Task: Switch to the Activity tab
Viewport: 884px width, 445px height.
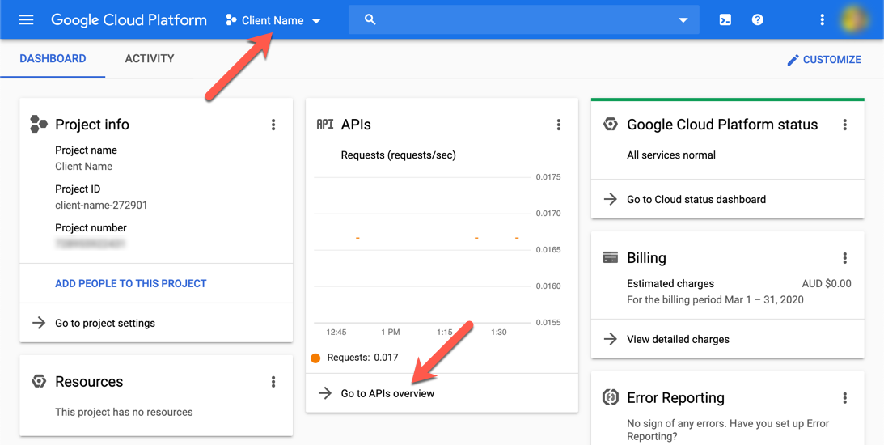Action: pyautogui.click(x=150, y=59)
